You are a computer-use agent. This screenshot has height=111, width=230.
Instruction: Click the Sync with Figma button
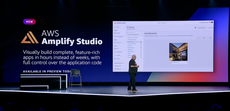coord(201,28)
